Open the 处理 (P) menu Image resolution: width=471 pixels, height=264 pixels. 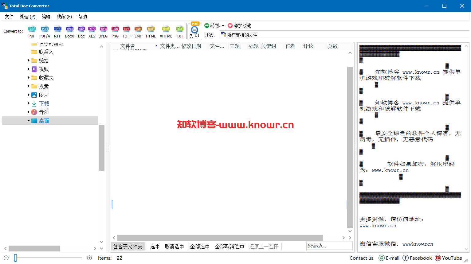tap(28, 17)
